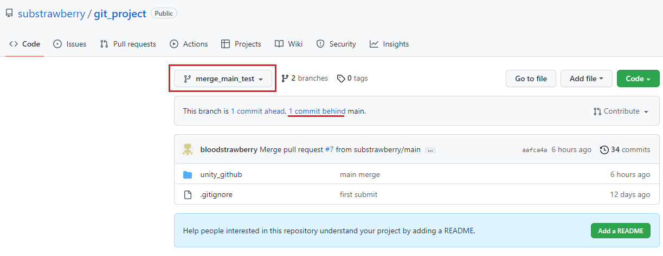View the 2 branches link

tap(305, 78)
